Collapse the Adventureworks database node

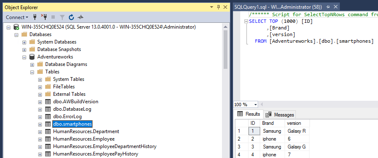[24, 57]
